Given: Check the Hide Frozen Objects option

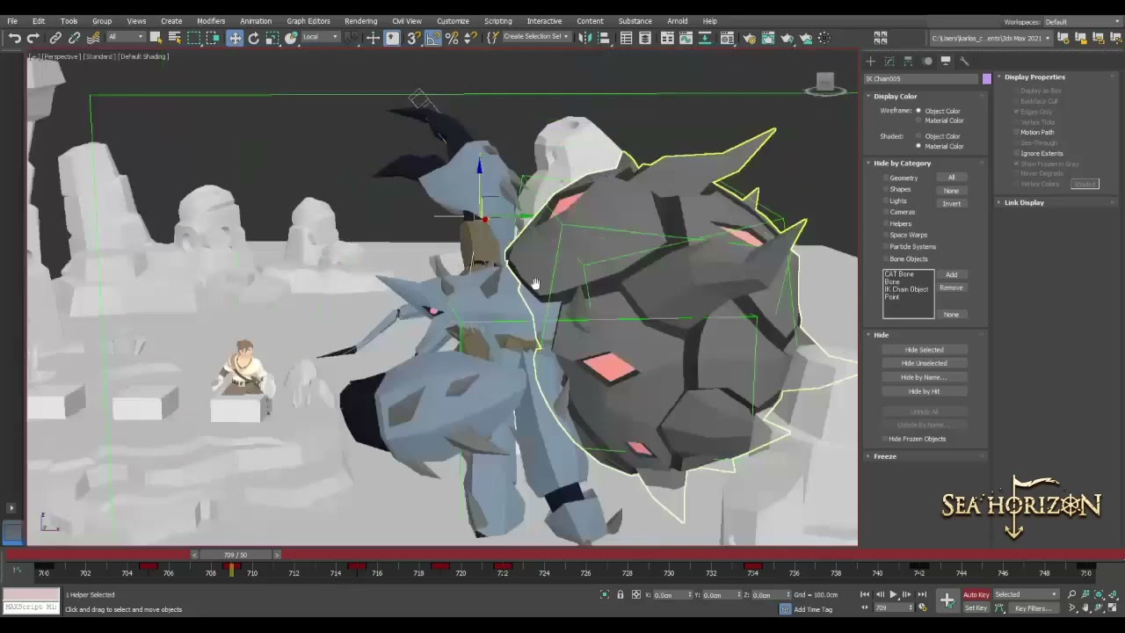Looking at the screenshot, I should point(885,439).
